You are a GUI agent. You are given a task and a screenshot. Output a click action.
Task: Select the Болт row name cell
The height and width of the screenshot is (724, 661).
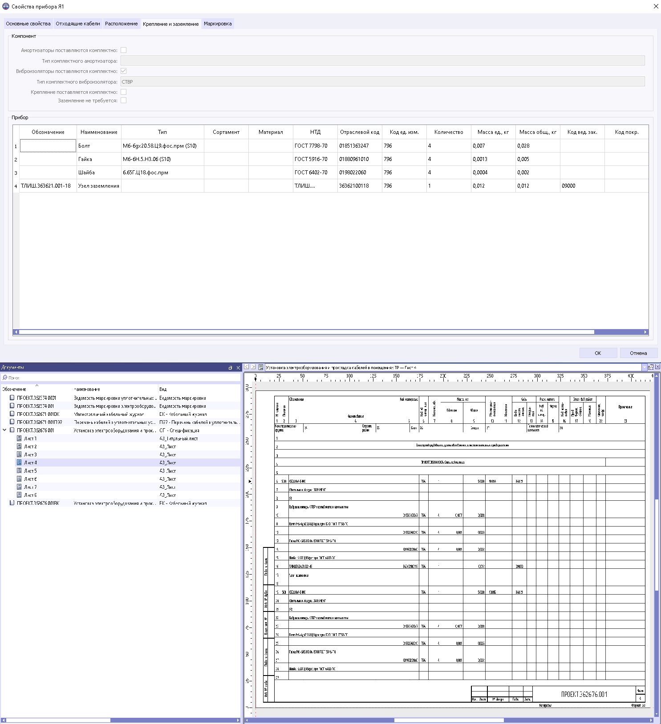(x=99, y=146)
